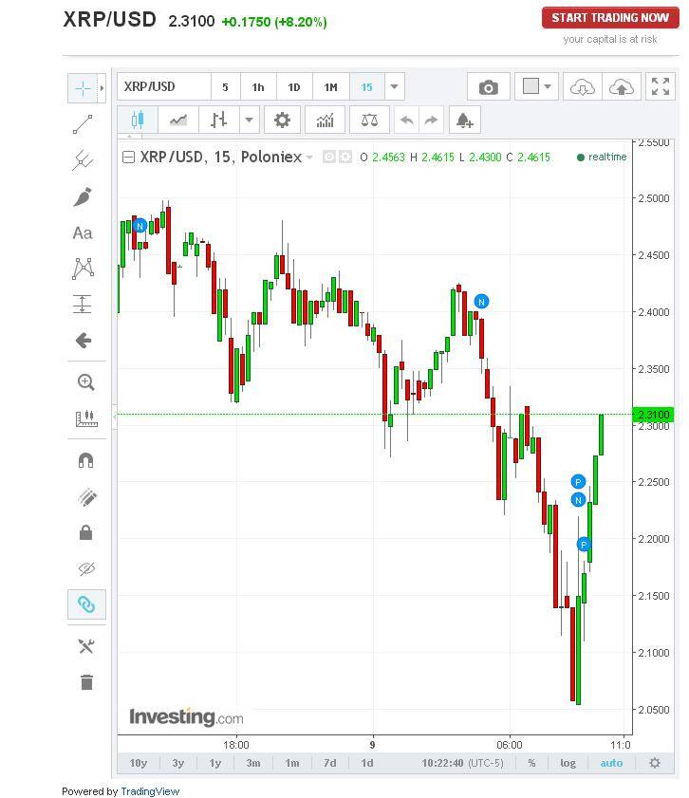Switch to 5 minute interval
The height and width of the screenshot is (798, 689).
pyautogui.click(x=225, y=87)
